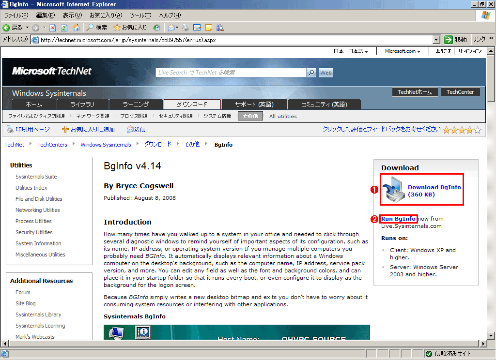Open Process Utilities in the sidebar
496x360 pixels.
pos(33,221)
